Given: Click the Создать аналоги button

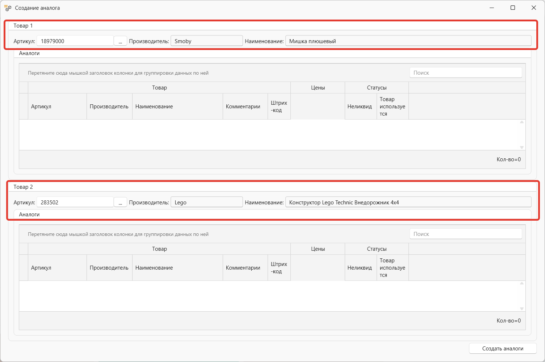Looking at the screenshot, I should [x=503, y=348].
